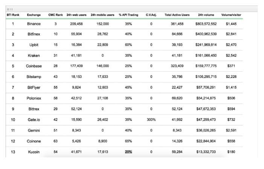
Task: Click the drag handle dots icon above the table
Action: tap(10, 9)
